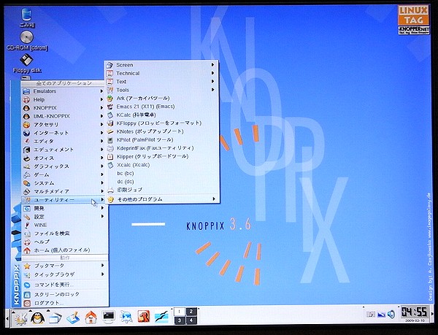Launch the OpenOffice panel icon
The width and height of the screenshot is (438, 335).
161,317
